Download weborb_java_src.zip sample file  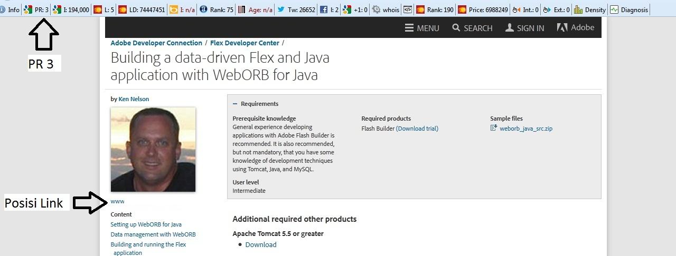tap(525, 129)
